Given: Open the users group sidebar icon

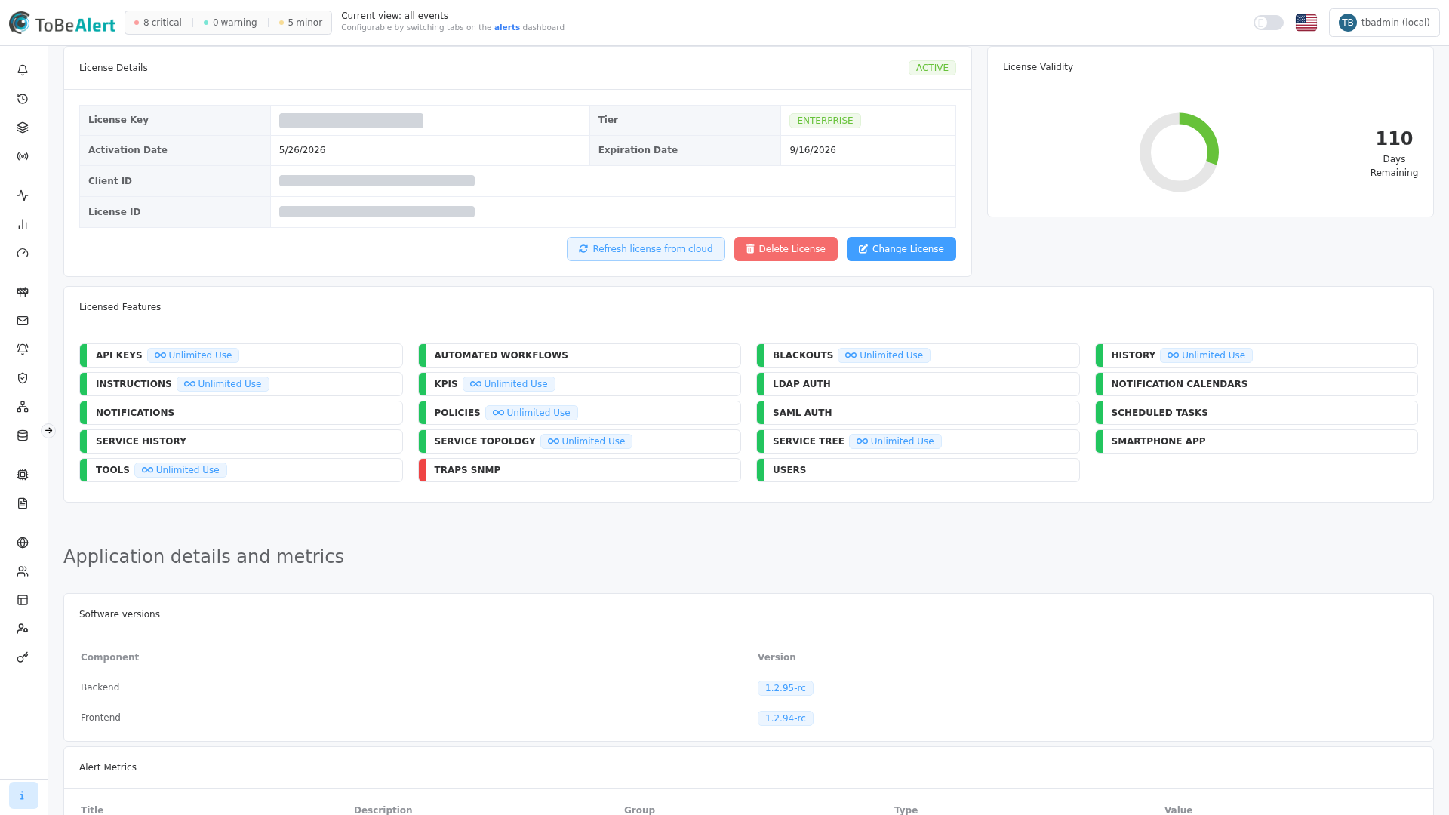Looking at the screenshot, I should click(23, 571).
